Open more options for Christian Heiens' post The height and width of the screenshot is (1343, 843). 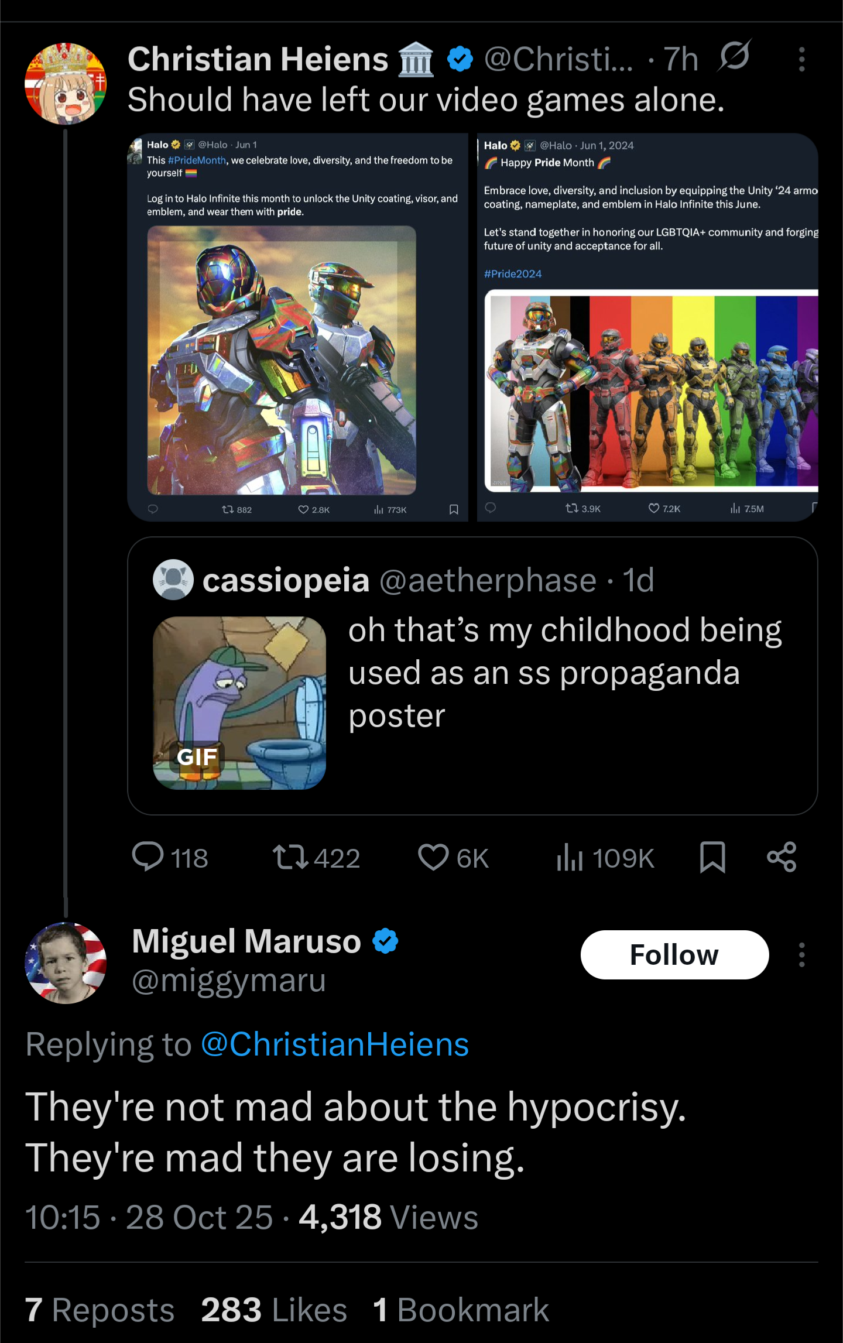[x=801, y=59]
